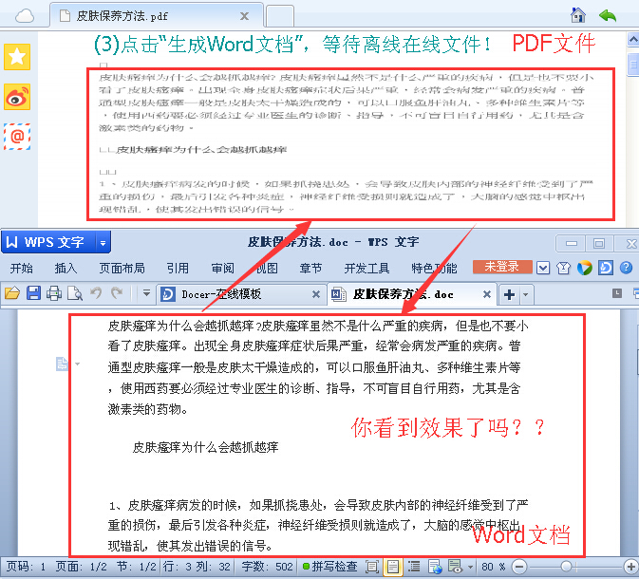639x579 pixels.
Task: Click the eye protection mode icon
Action: (455, 567)
